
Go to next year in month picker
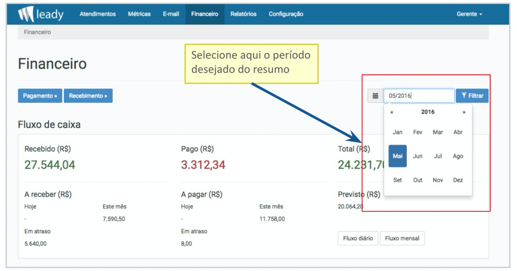[464, 112]
